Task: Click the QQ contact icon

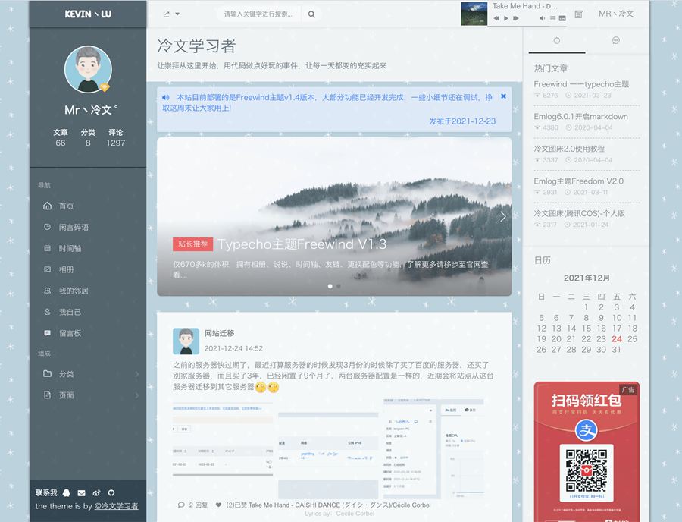Action: 67,493
